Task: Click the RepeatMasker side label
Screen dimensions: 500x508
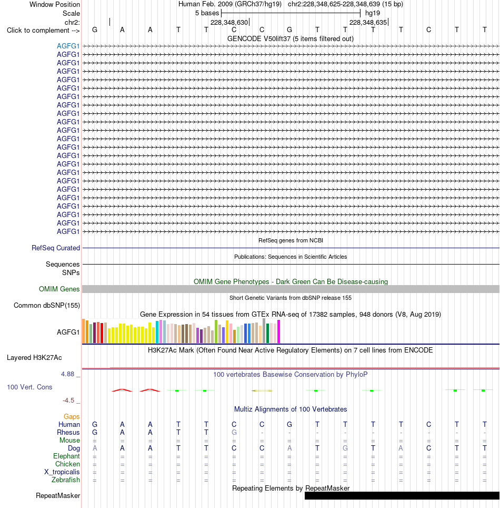Action: pos(58,496)
